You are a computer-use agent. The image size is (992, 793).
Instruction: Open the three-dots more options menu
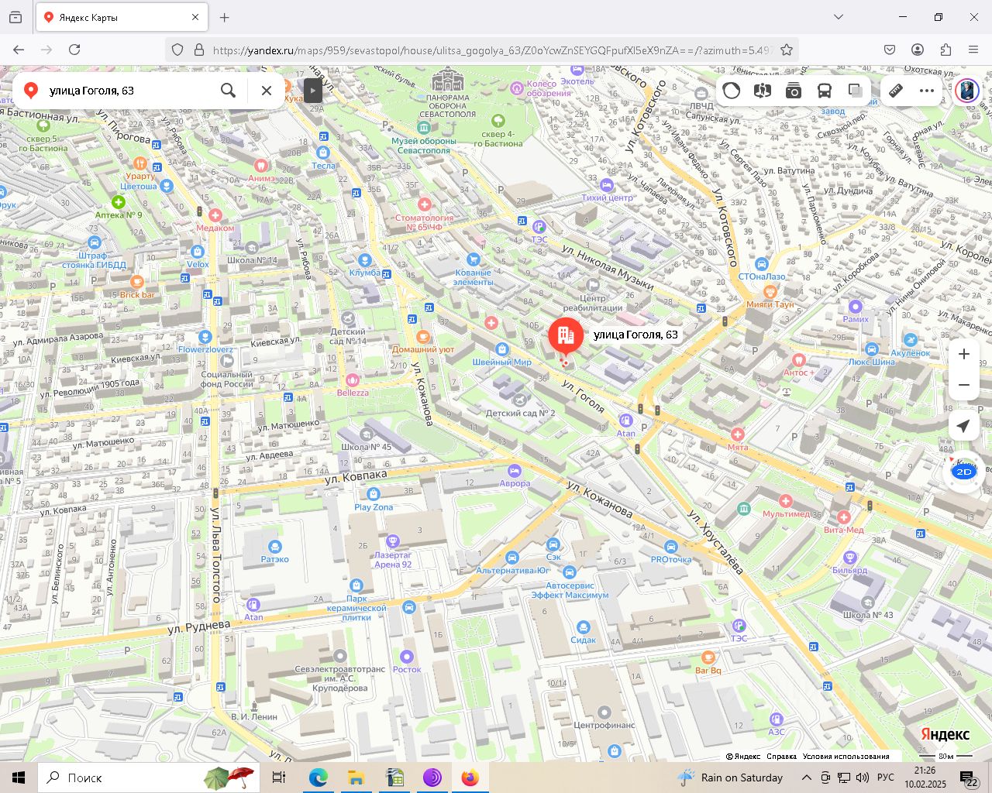coord(927,91)
